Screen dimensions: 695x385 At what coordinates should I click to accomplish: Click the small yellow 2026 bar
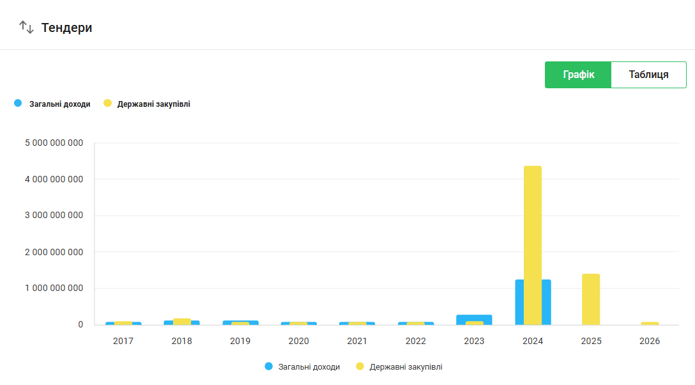650,323
